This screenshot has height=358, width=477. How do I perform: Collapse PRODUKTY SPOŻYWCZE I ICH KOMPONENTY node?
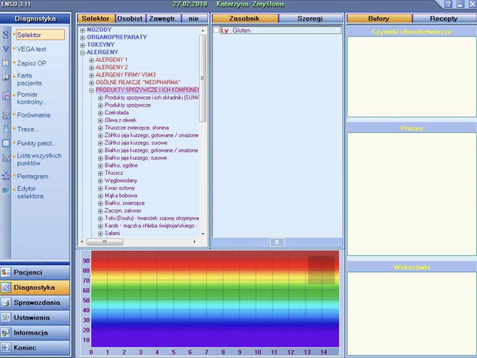[x=91, y=90]
